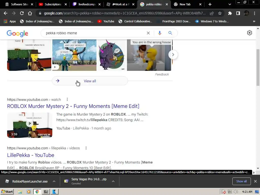Open volume control in tray
The image size is (260, 195).
pos(236,192)
